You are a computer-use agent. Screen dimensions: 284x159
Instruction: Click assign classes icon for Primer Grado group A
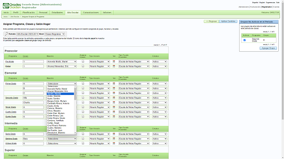click(x=83, y=83)
